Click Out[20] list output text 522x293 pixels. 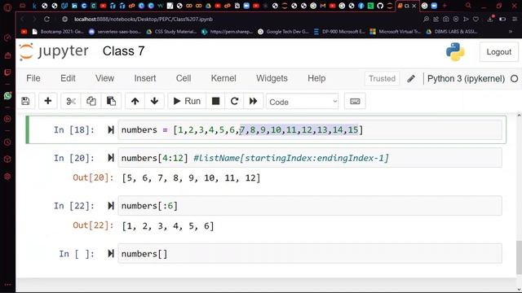tap(191, 178)
